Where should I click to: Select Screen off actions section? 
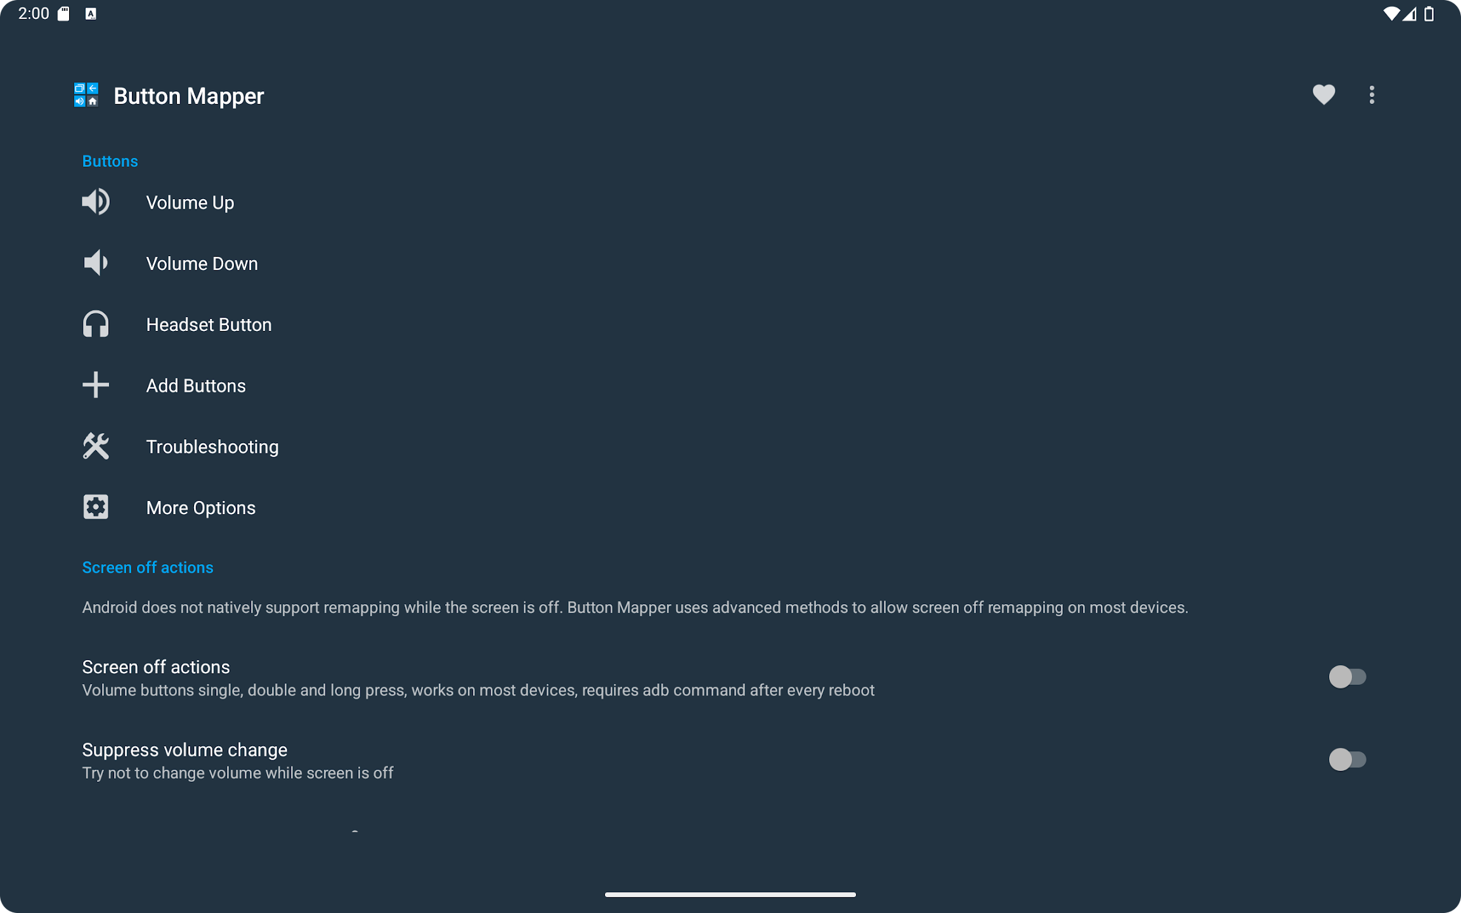pyautogui.click(x=147, y=567)
